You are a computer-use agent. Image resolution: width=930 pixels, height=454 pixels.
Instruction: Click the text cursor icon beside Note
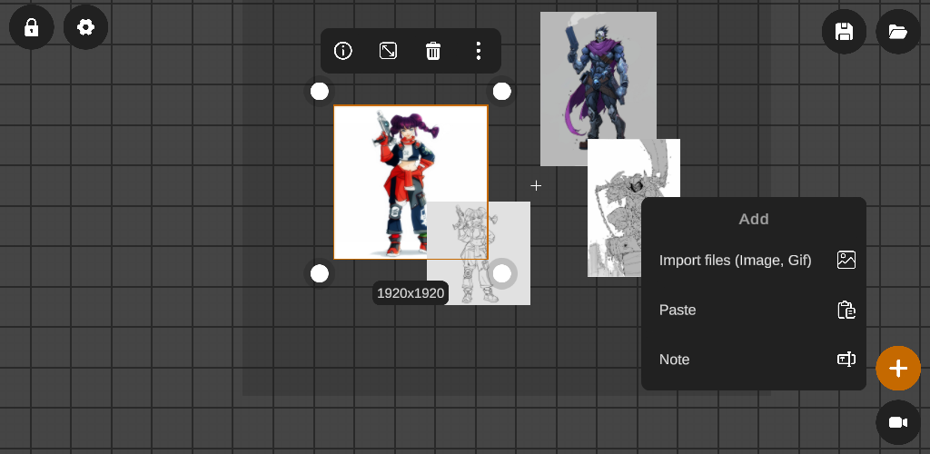(846, 360)
